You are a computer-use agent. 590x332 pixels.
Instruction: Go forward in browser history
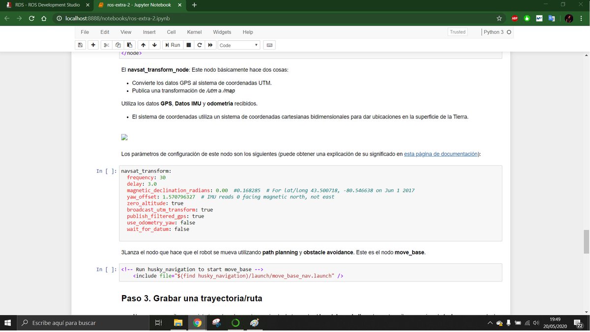(x=19, y=18)
